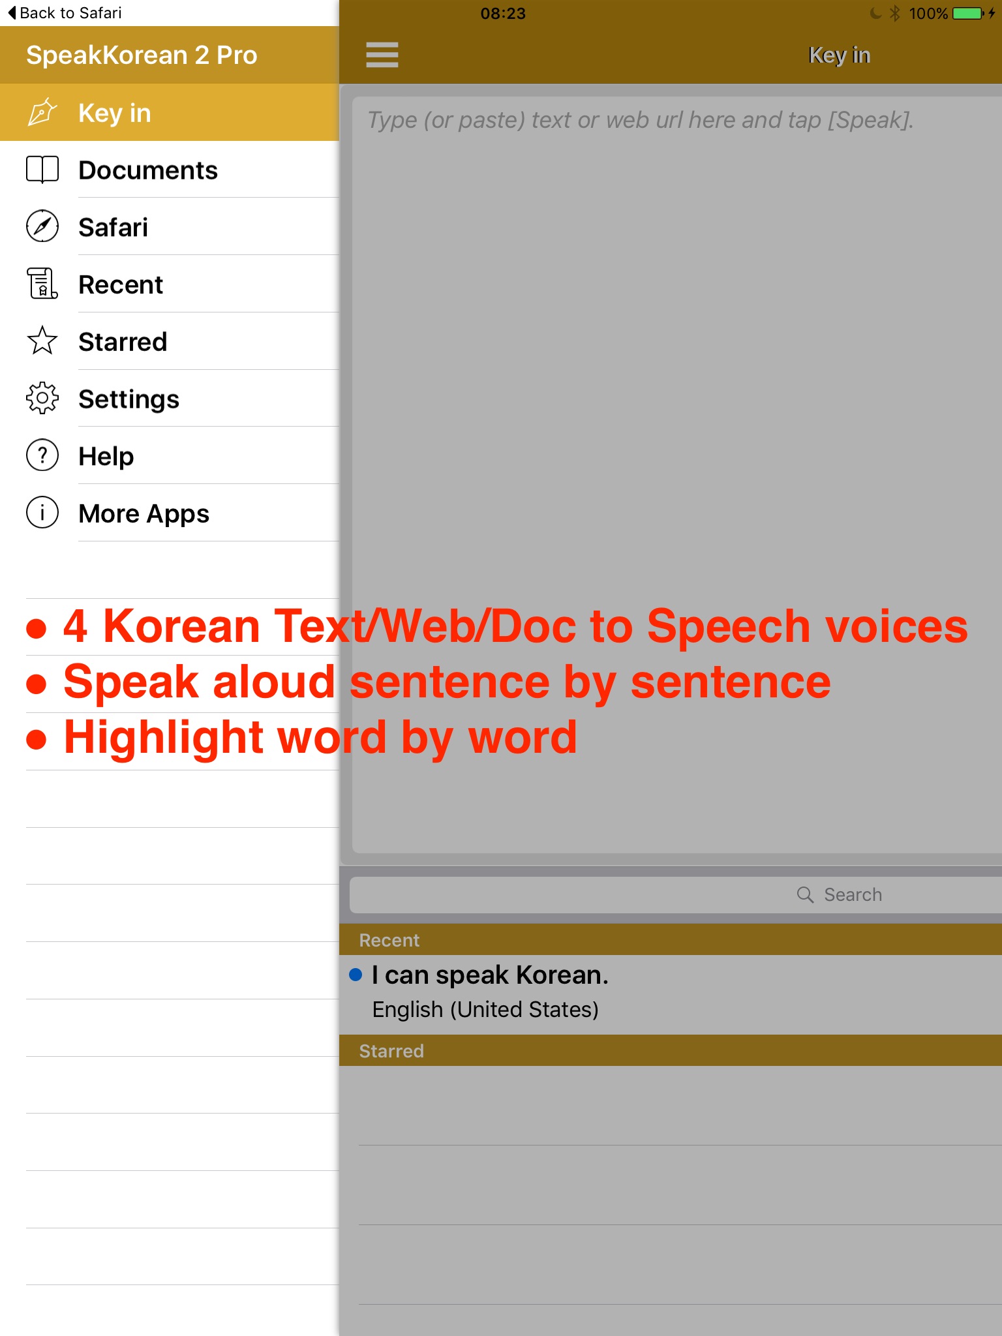Open Safari from sidebar menu

[x=170, y=226]
